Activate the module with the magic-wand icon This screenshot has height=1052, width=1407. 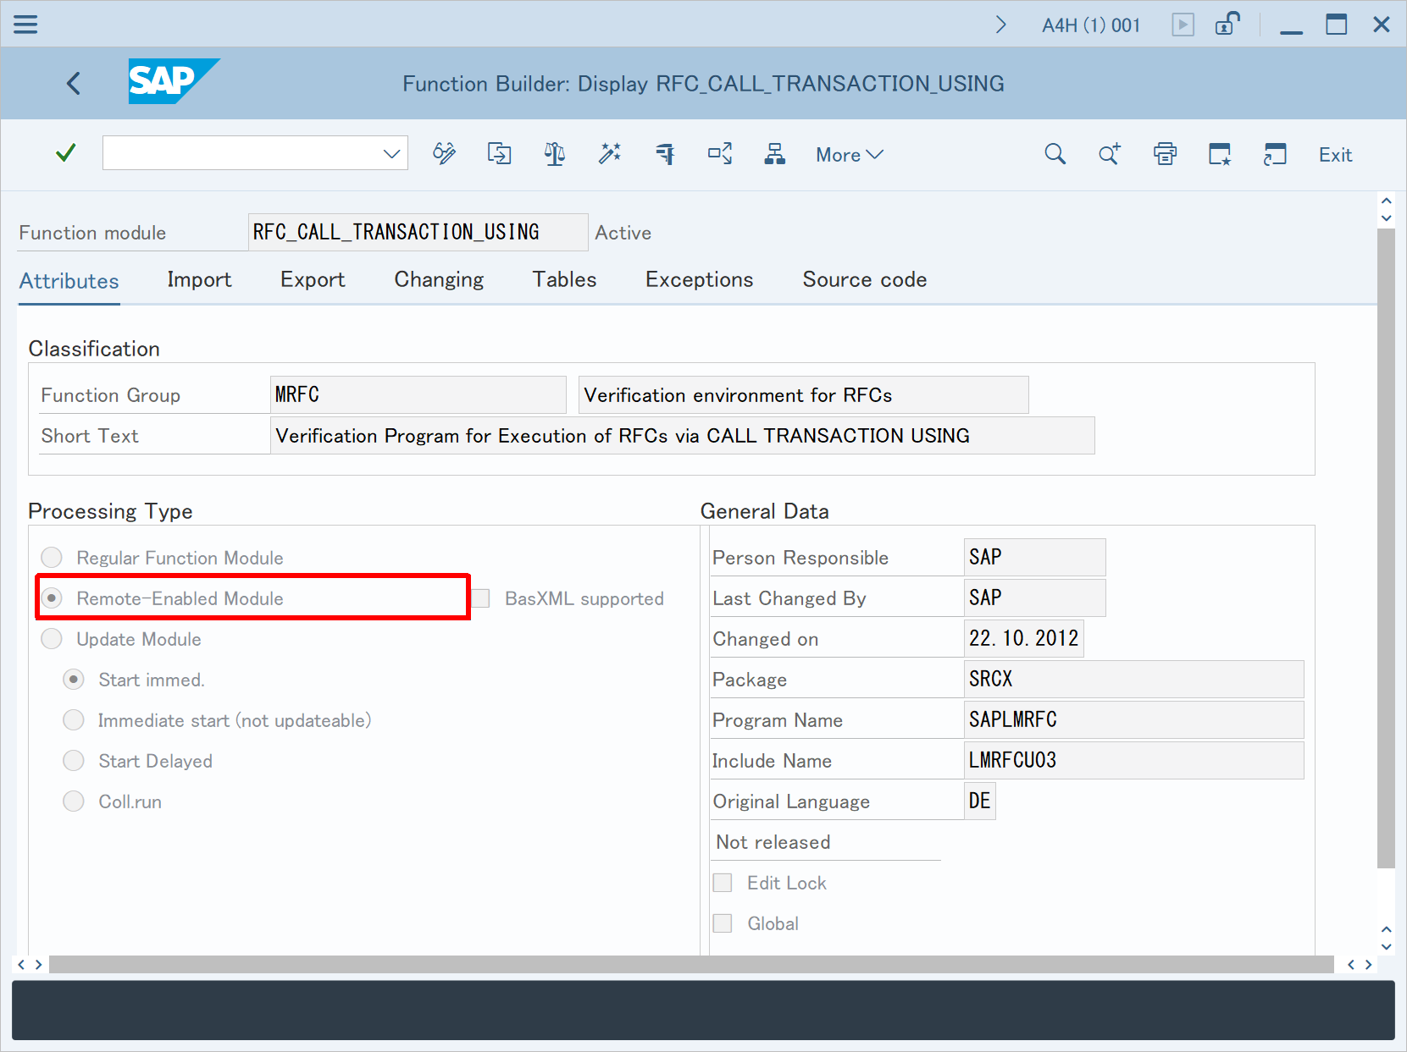(x=610, y=153)
